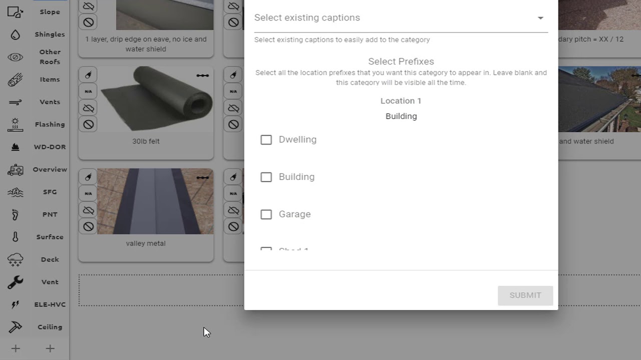
Task: Switch to the Ceiling category
Action: click(50, 327)
